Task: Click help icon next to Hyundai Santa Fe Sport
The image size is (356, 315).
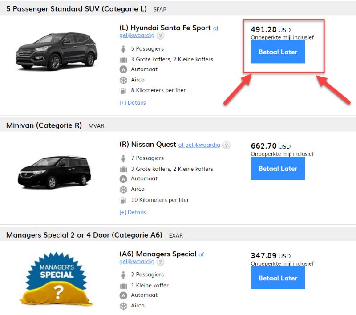Action: click(x=160, y=36)
